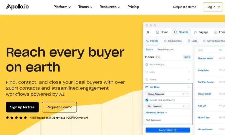
Task: Go to the Pricing page
Action: (x=133, y=7)
